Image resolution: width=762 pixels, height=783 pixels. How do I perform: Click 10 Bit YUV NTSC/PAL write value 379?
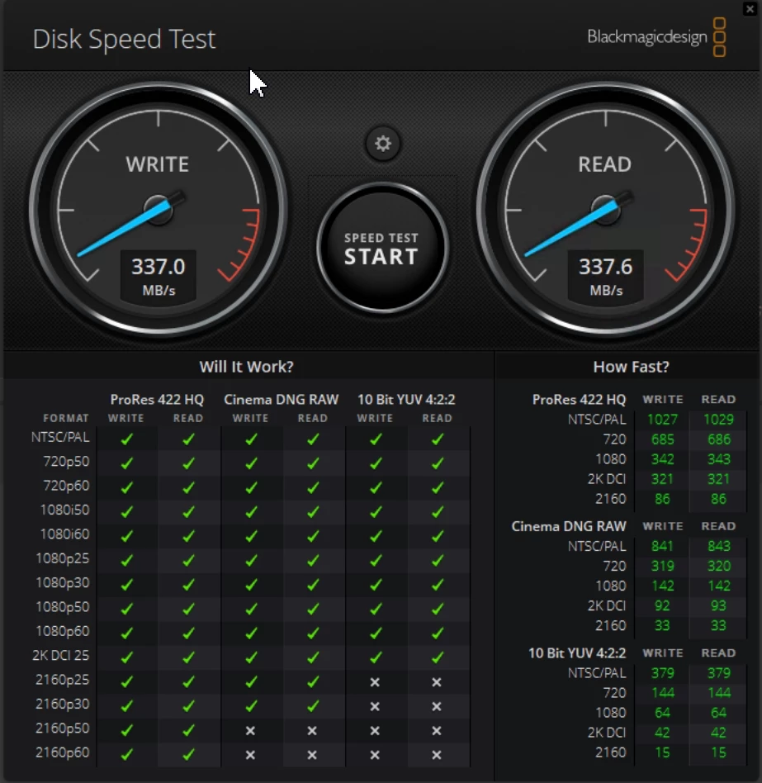pos(663,673)
